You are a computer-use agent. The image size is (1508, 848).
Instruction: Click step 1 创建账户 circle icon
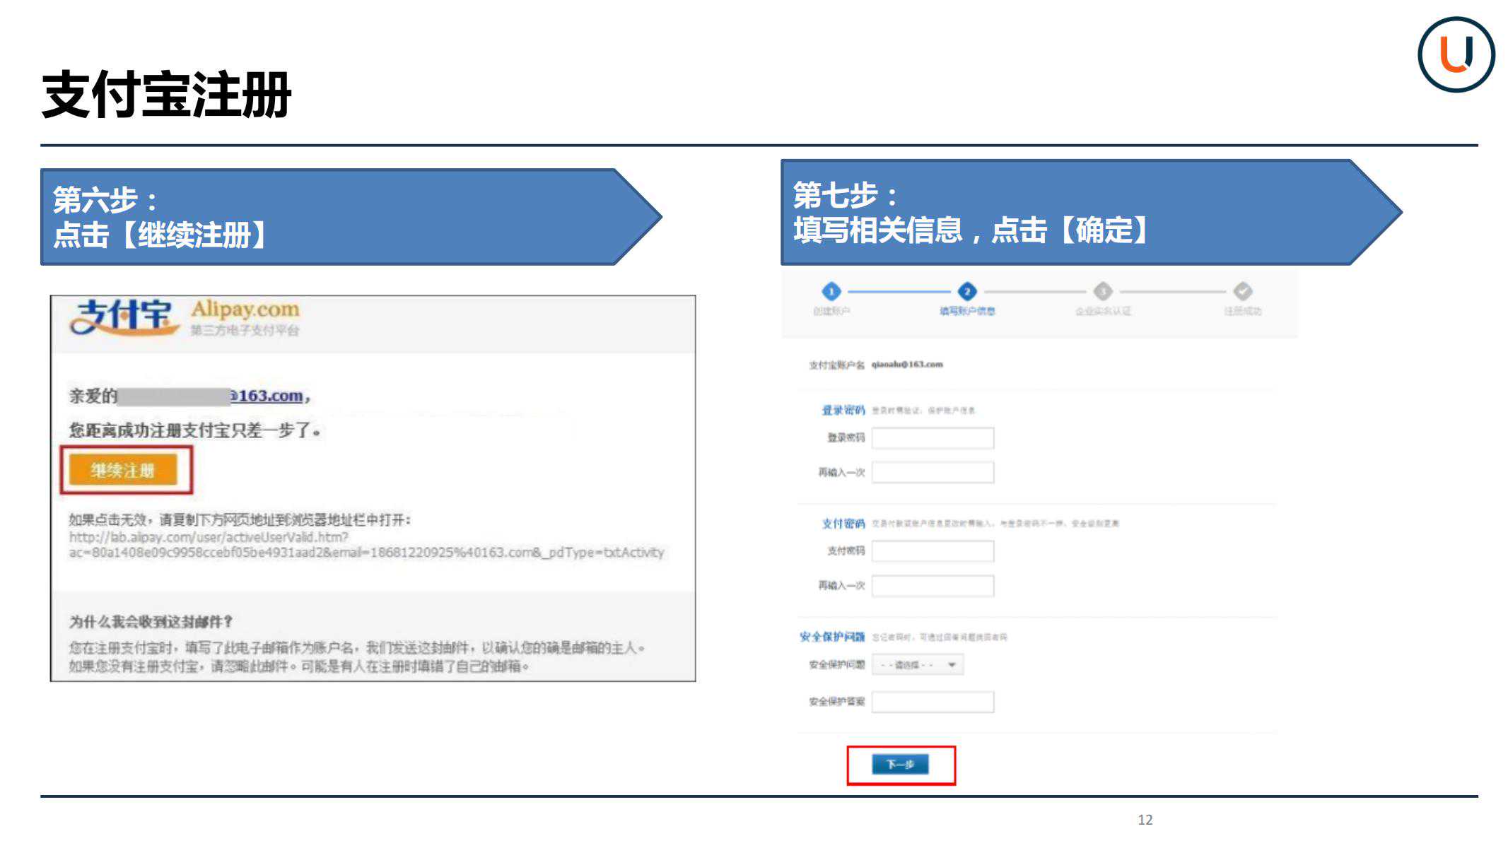pos(831,291)
